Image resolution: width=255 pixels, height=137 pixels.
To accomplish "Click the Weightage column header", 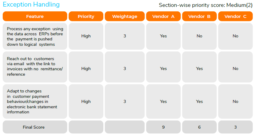I will point(125,16).
